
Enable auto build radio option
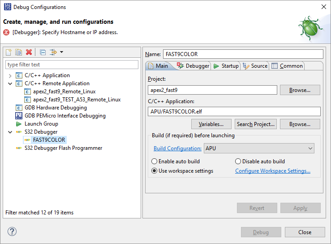pos(155,161)
